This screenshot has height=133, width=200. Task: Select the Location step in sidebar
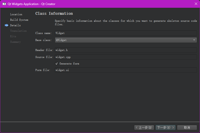(x=16, y=14)
